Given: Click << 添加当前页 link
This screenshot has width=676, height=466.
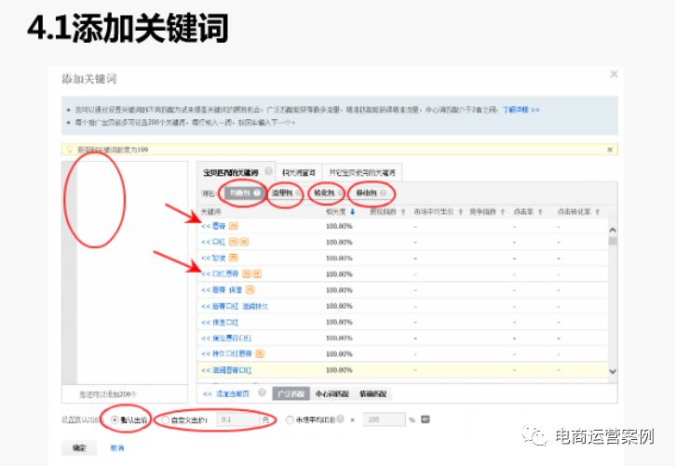Looking at the screenshot, I should 226,393.
